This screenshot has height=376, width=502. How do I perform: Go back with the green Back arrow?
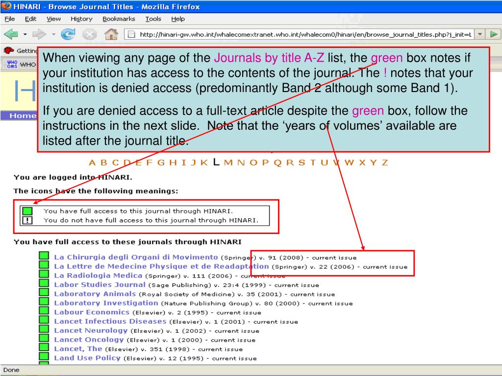tap(11, 34)
